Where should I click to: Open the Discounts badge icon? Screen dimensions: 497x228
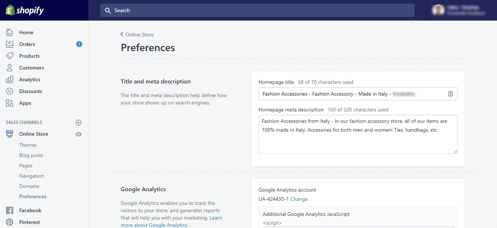10,91
